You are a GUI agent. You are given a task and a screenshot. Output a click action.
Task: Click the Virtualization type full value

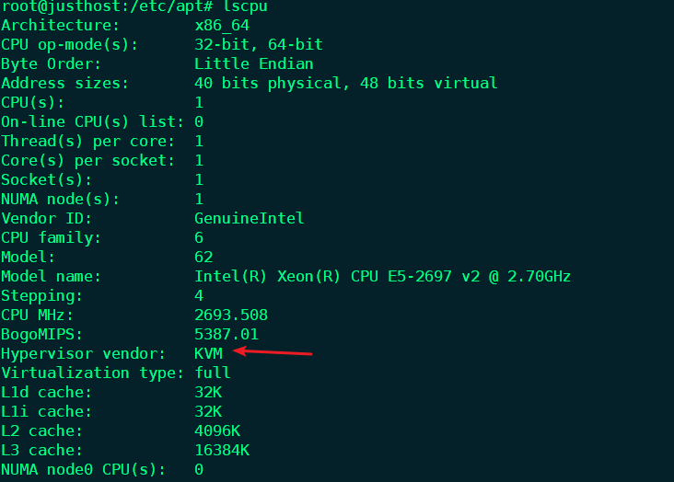pyautogui.click(x=213, y=373)
